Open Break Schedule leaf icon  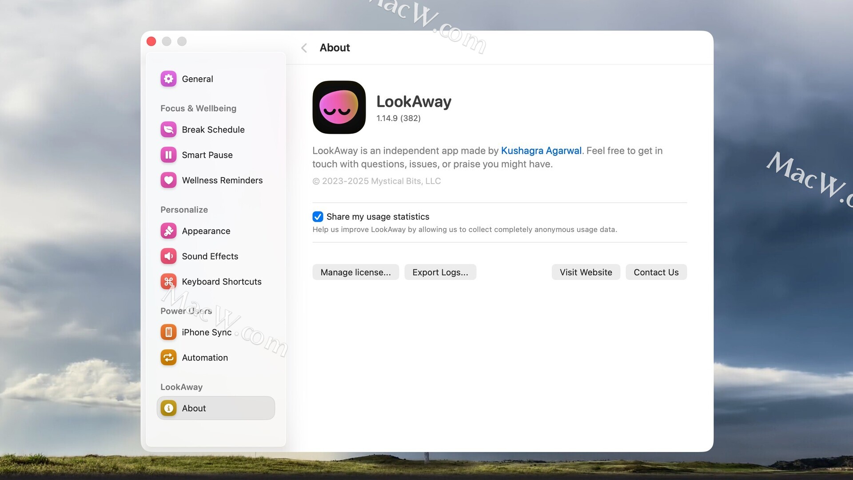pyautogui.click(x=168, y=130)
